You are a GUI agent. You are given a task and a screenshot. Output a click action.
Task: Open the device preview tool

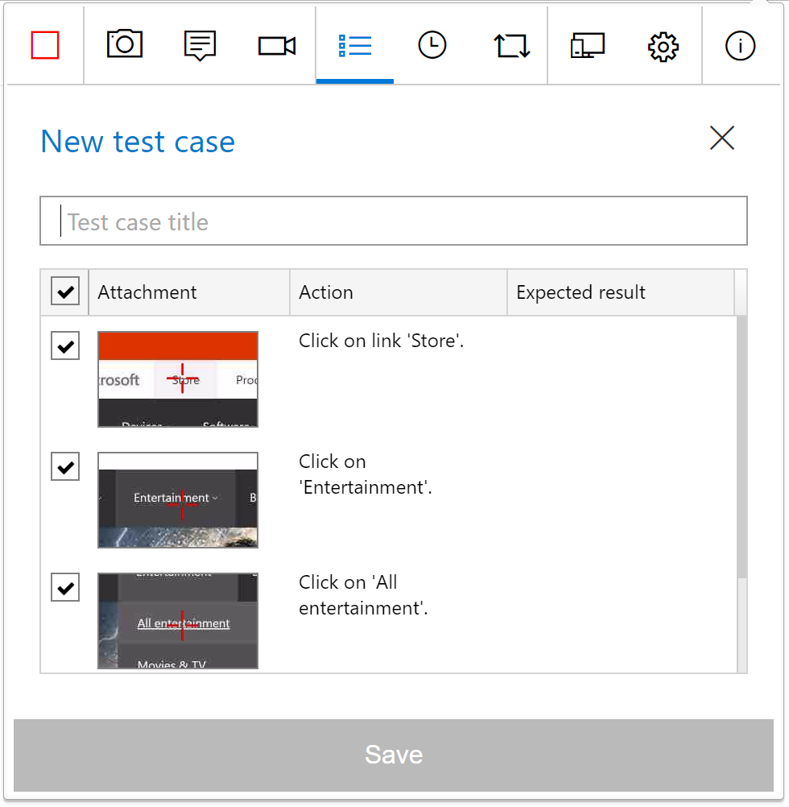pos(587,46)
